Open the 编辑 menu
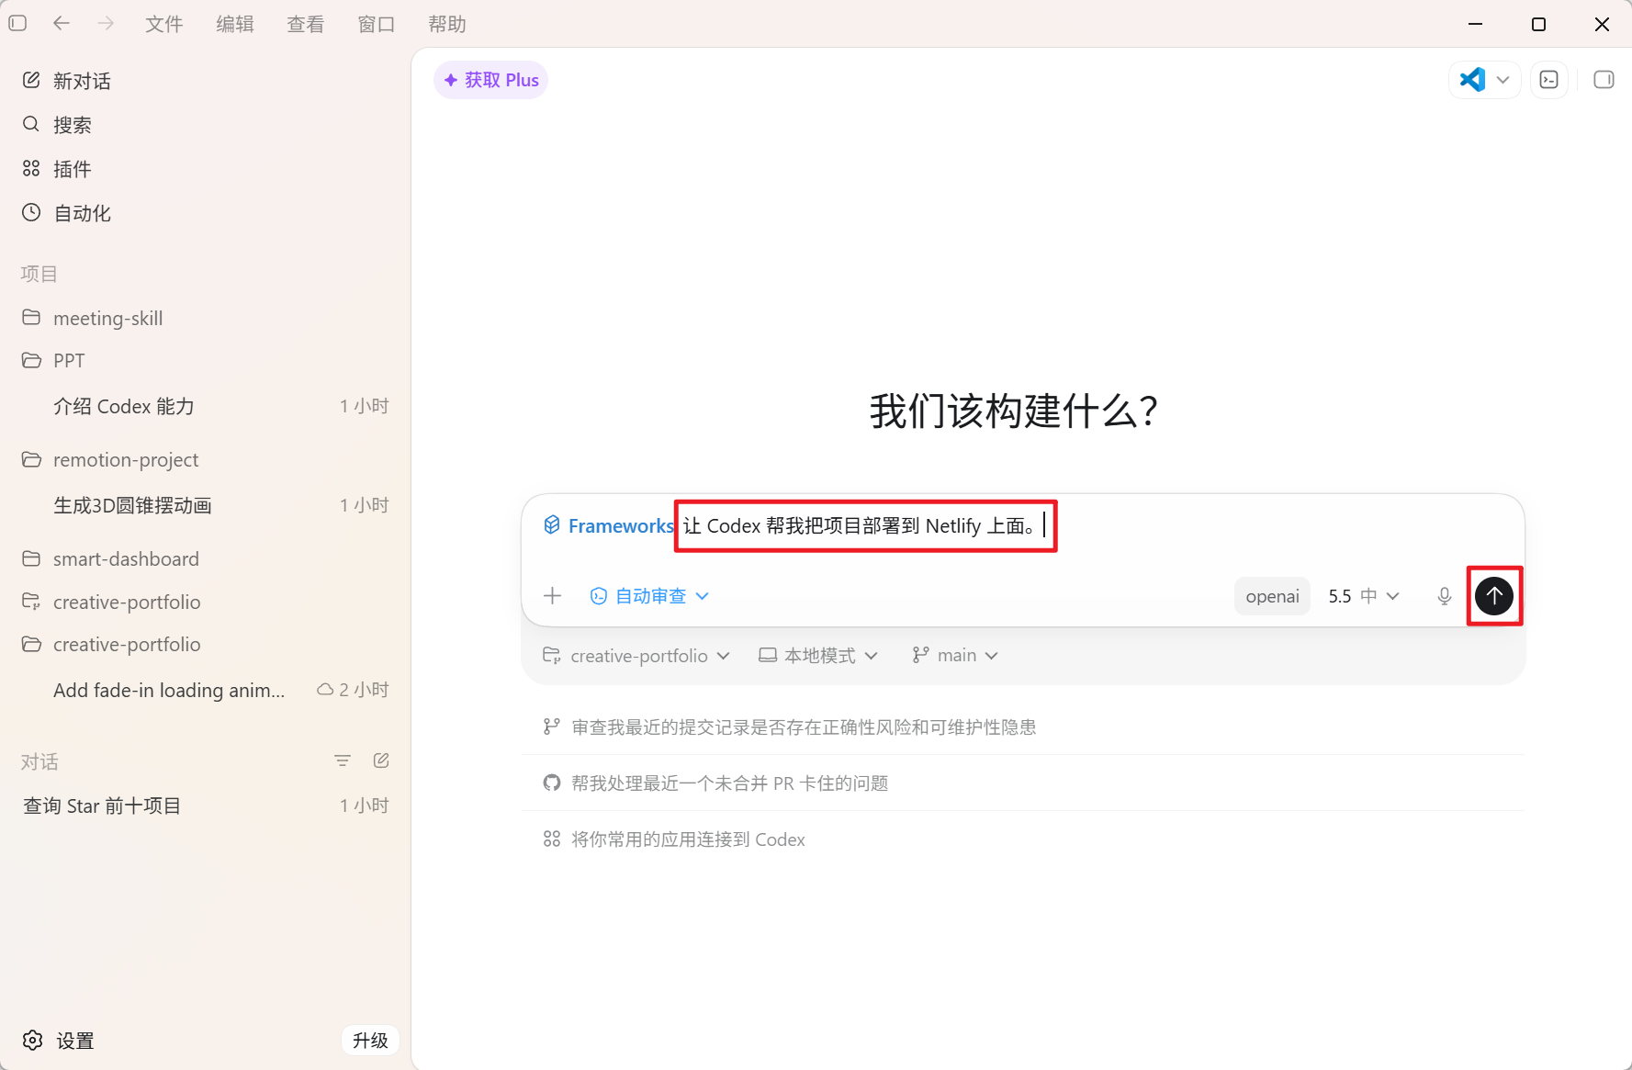 [x=235, y=24]
